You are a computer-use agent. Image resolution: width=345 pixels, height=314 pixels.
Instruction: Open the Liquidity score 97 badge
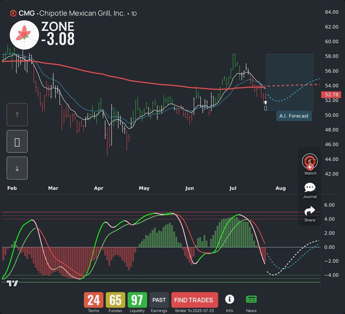coord(137,300)
